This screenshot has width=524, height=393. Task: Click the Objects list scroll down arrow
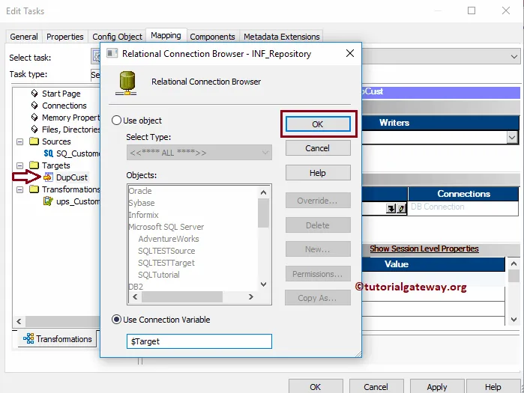(x=263, y=284)
